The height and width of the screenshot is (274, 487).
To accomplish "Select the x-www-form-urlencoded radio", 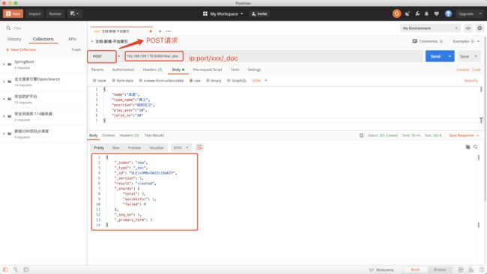I will pos(140,80).
